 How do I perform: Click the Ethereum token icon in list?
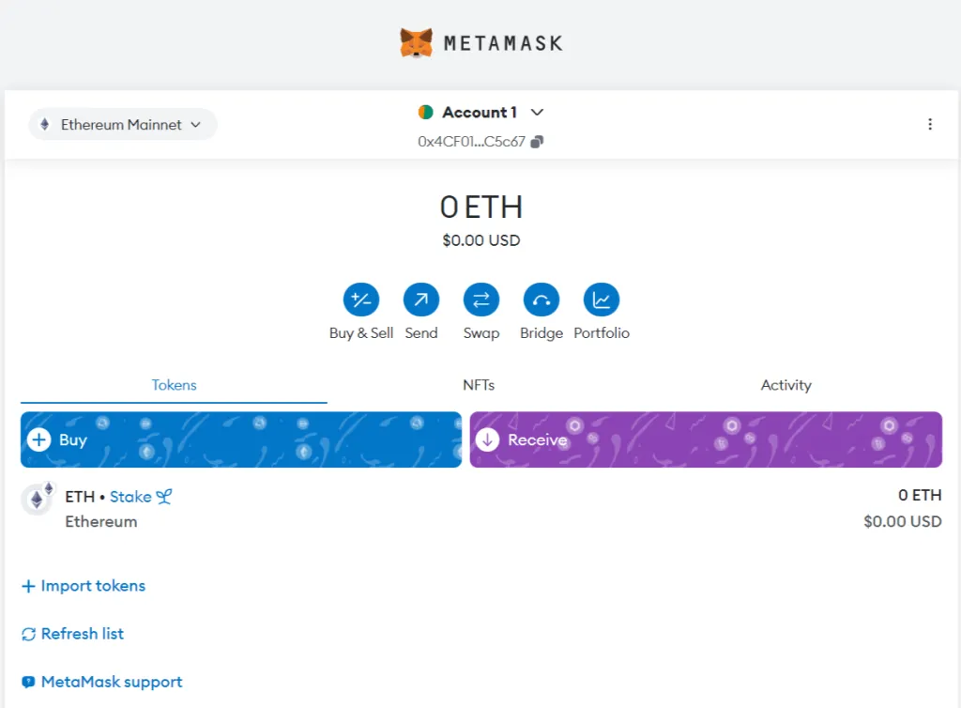click(x=38, y=500)
